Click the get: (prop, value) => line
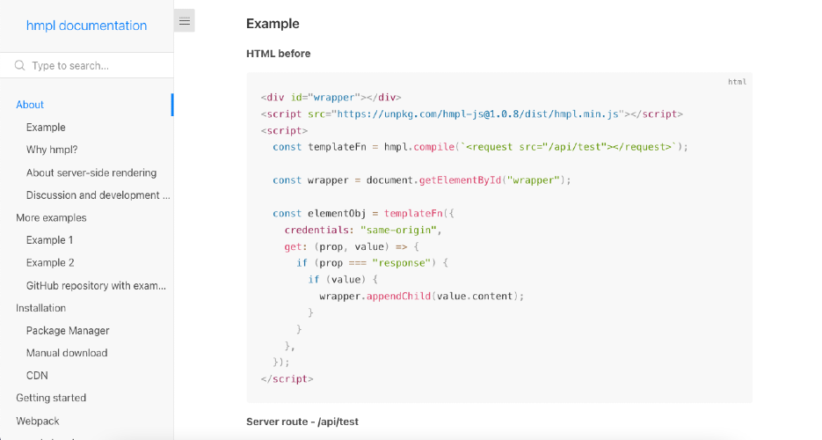Viewport: 822px width, 440px height. pos(352,246)
